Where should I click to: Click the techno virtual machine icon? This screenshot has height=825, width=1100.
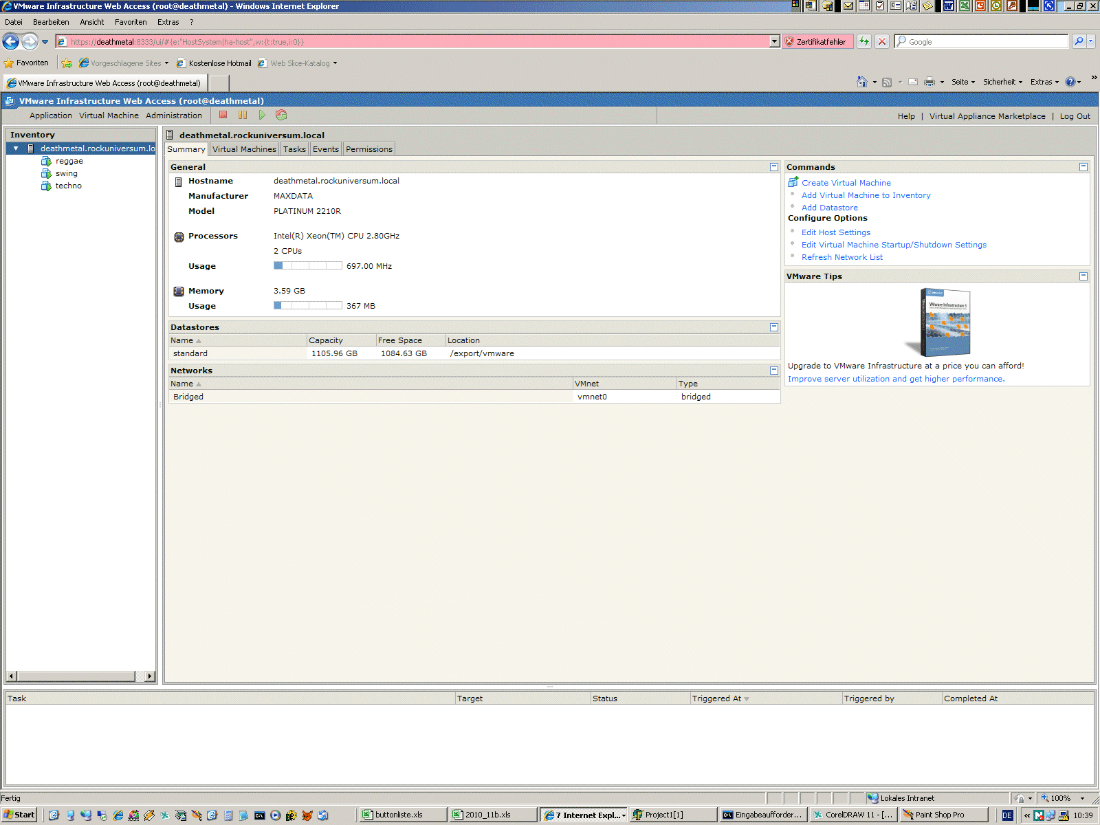pos(46,186)
